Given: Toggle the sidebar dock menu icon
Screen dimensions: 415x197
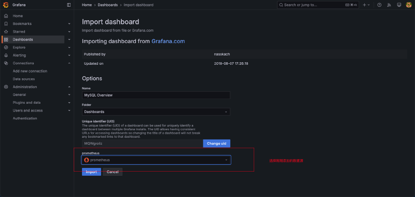Looking at the screenshot, I should tap(69, 5).
